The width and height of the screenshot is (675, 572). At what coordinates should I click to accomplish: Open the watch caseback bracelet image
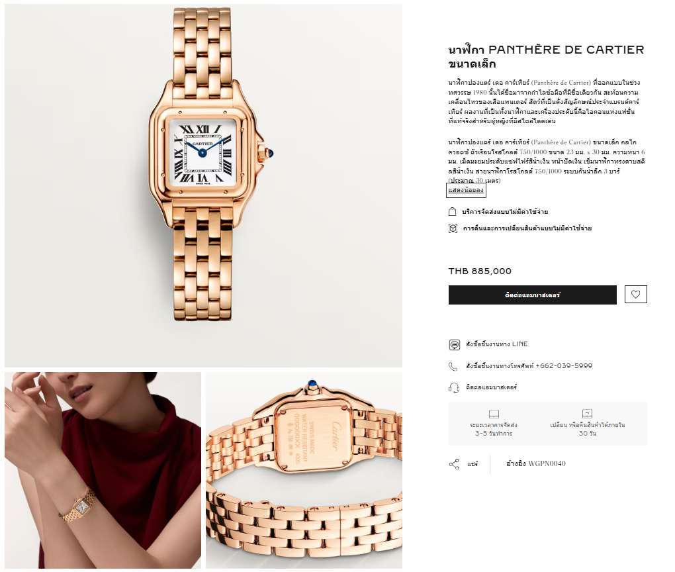click(x=304, y=470)
